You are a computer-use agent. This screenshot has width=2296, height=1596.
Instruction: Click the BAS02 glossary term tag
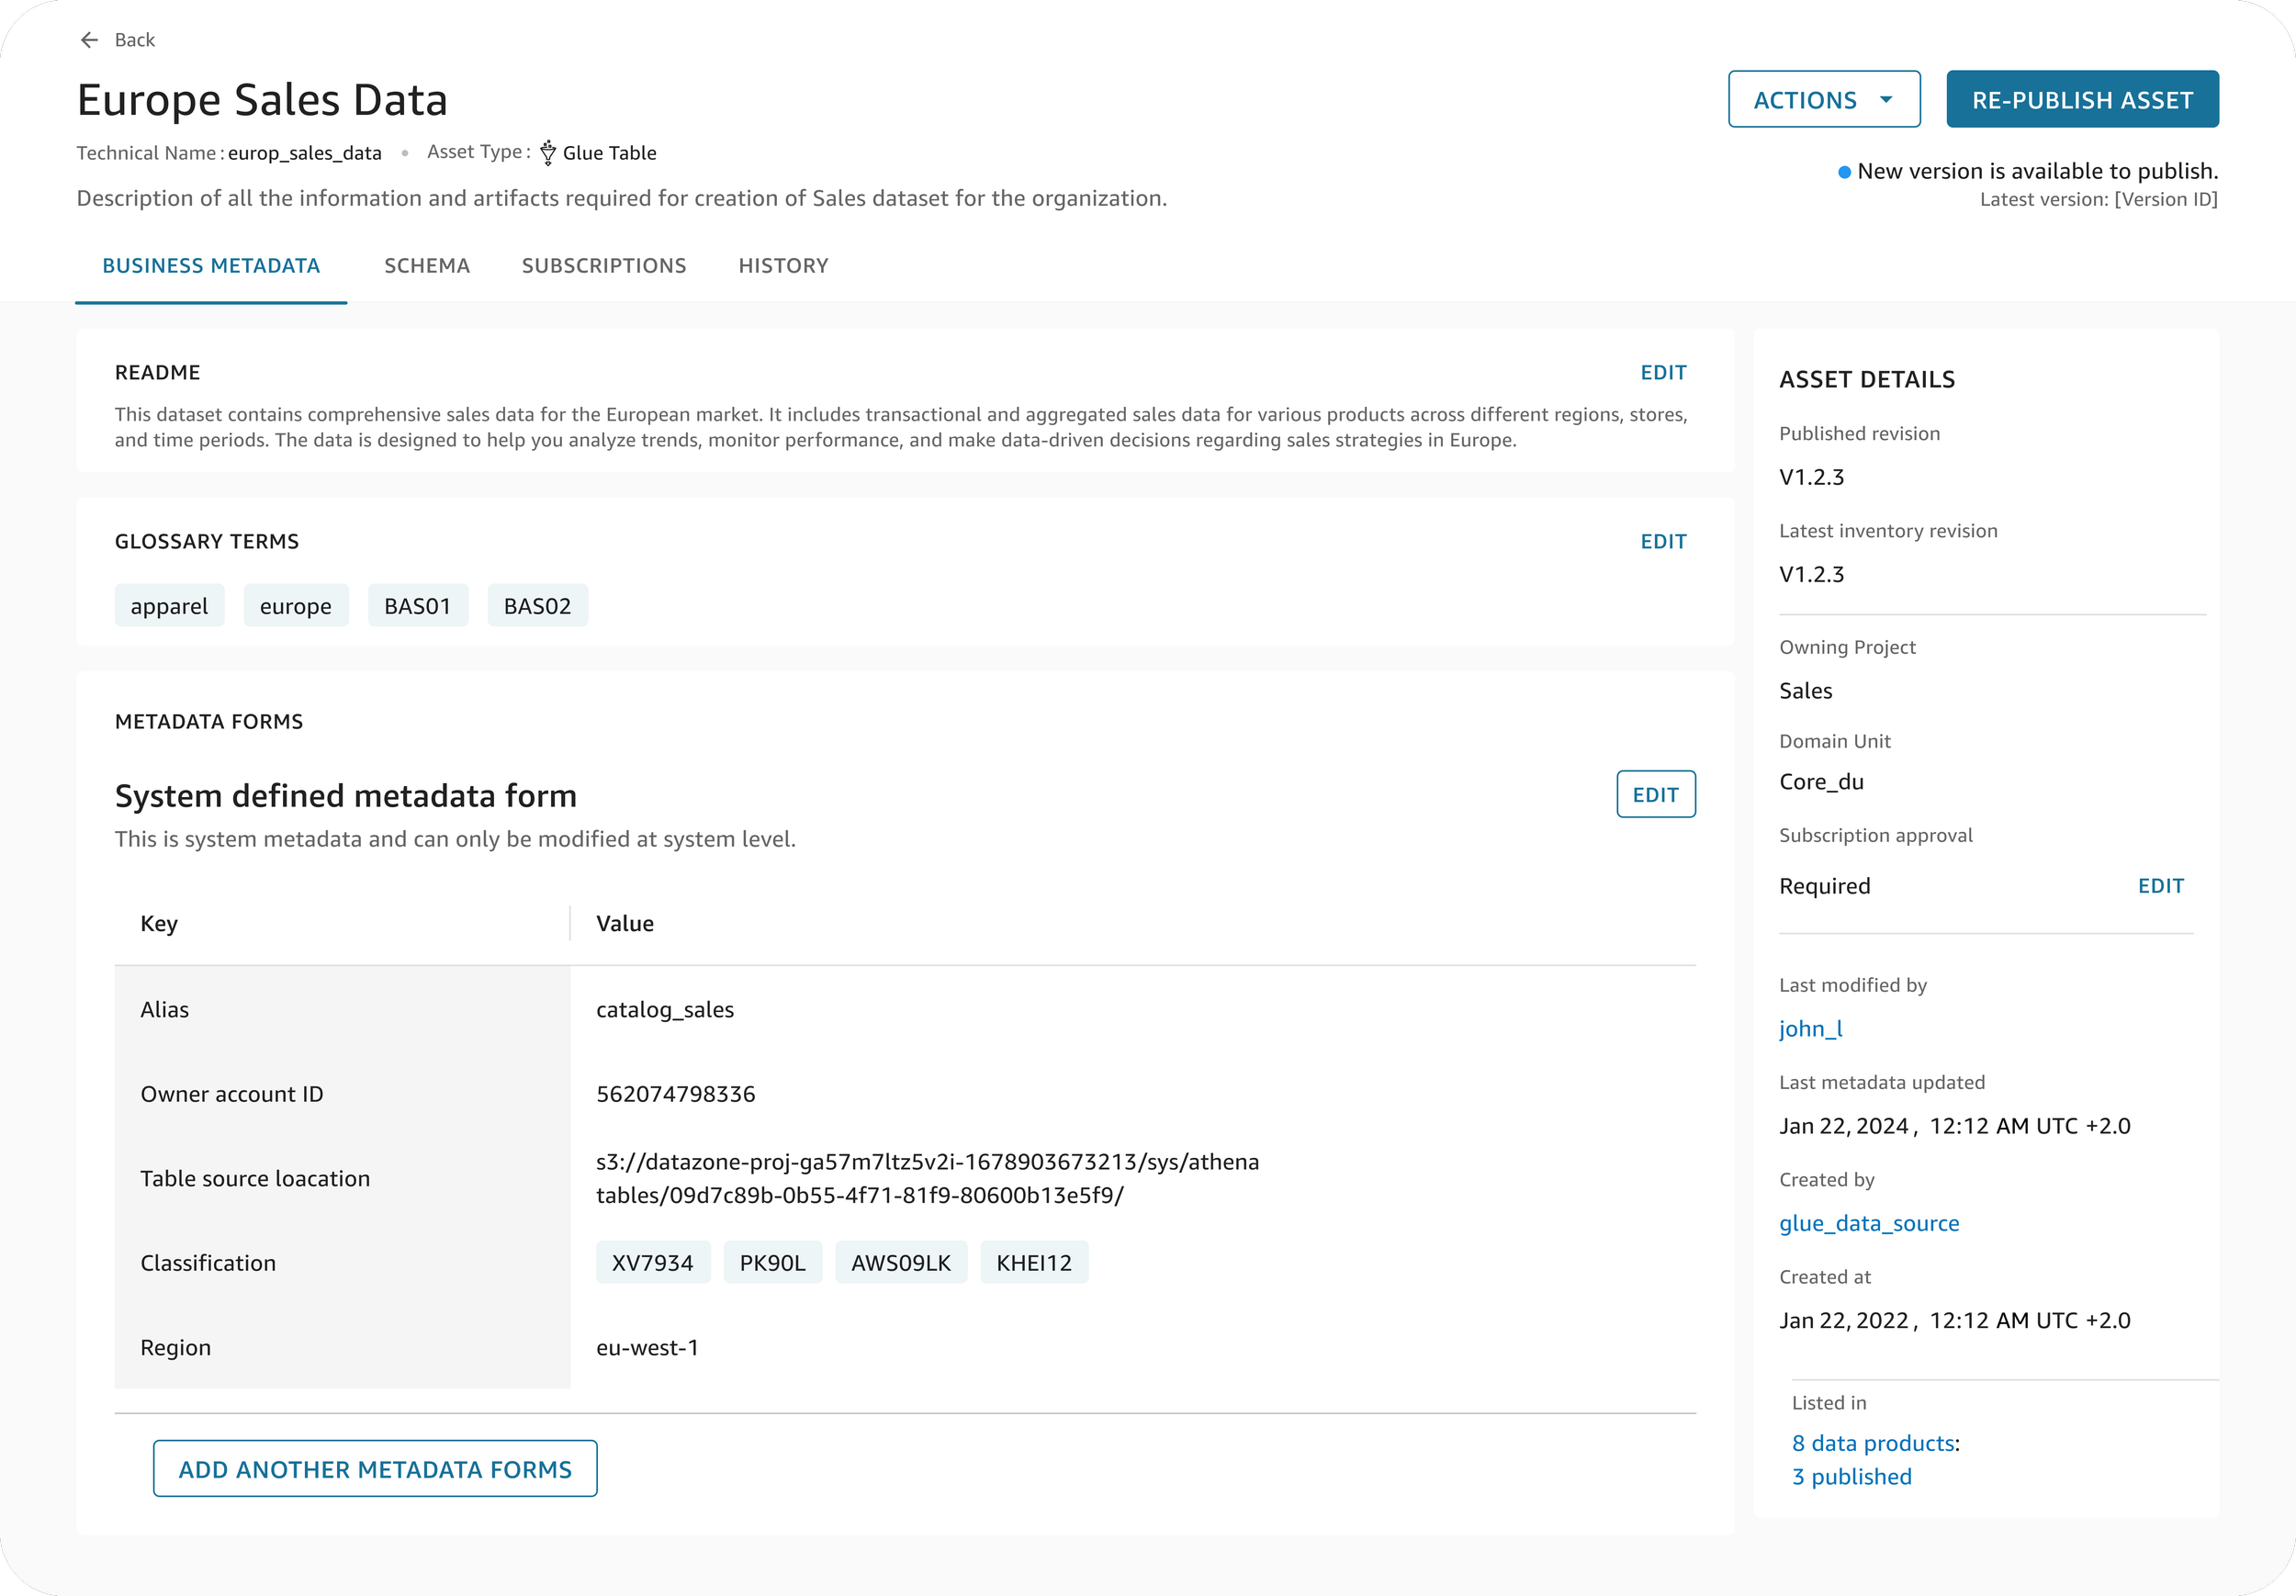coord(537,606)
